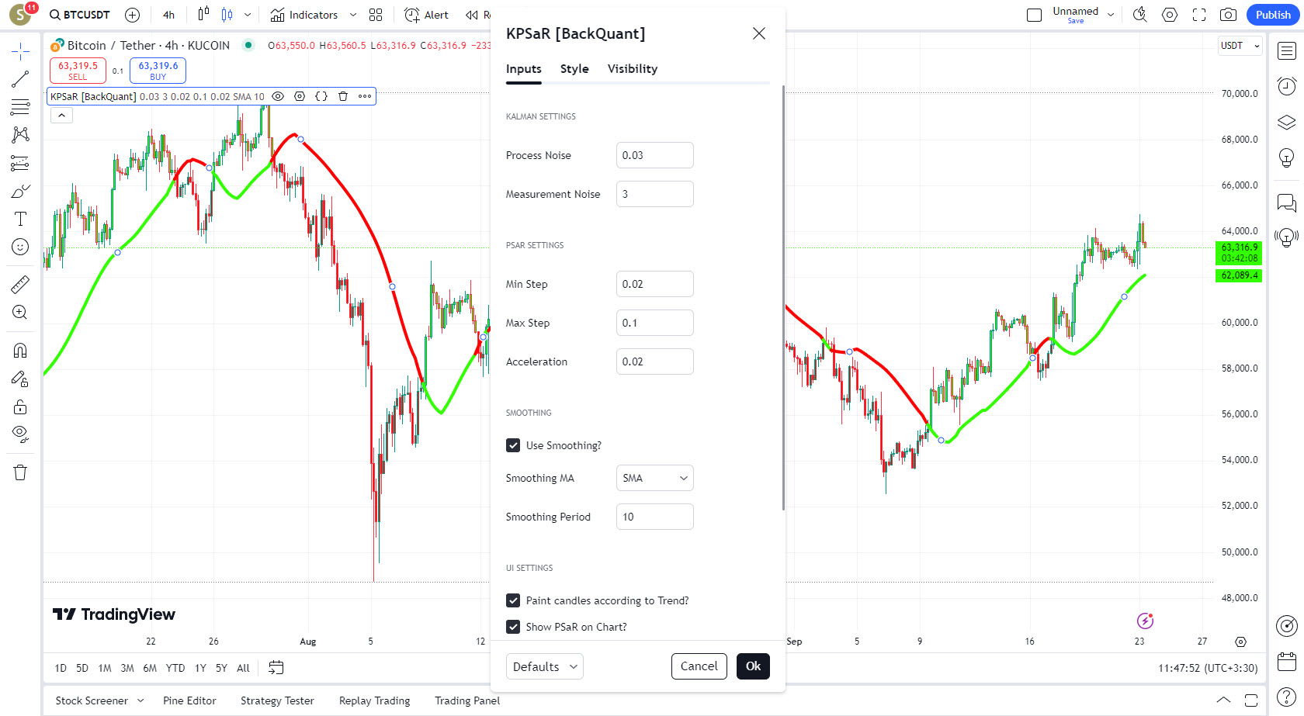Edit the Smoothing Period input field
The width and height of the screenshot is (1304, 716).
click(655, 517)
